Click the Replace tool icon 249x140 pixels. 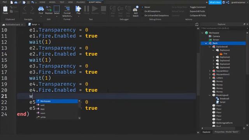point(49,9)
